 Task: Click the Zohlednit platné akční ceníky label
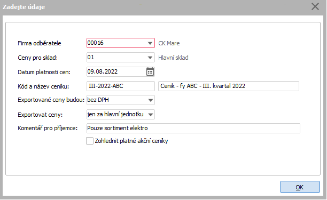(131, 141)
